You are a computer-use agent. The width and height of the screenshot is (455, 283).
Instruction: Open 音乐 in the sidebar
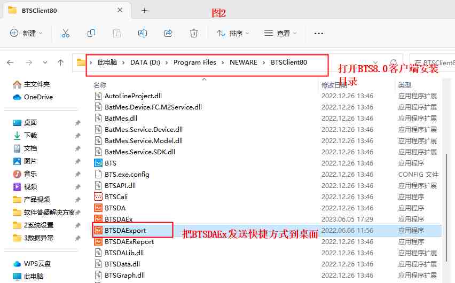pyautogui.click(x=25, y=174)
